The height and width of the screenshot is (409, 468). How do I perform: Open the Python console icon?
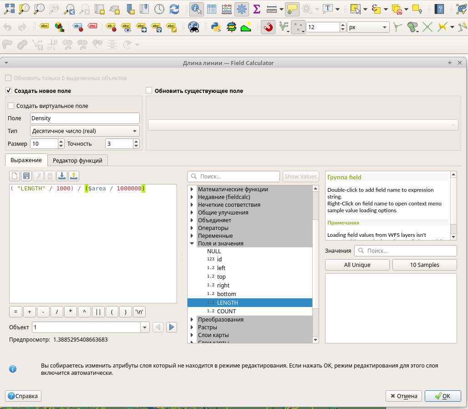(215, 27)
